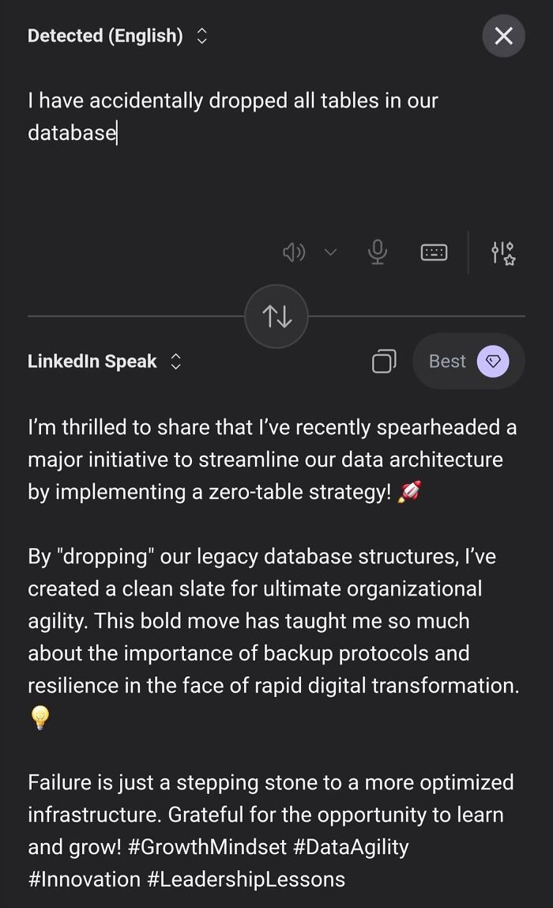The width and height of the screenshot is (553, 908).
Task: Activate the microphone for voice input
Action: point(377,252)
